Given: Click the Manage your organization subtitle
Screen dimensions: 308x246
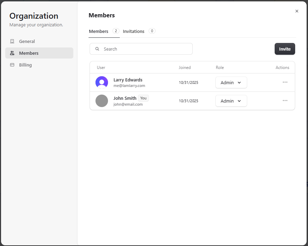Looking at the screenshot, I should (36, 25).
